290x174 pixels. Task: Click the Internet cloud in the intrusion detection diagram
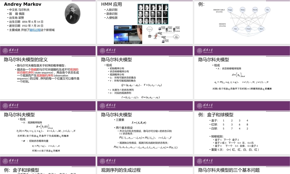(150, 29)
